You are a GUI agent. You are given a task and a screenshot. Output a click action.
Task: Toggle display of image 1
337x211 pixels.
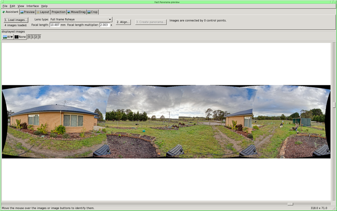pos(33,37)
